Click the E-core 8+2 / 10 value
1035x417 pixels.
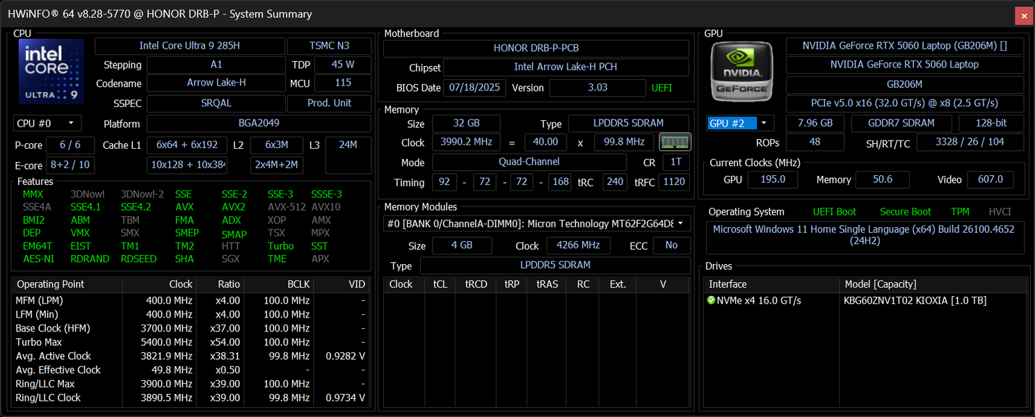pyautogui.click(x=70, y=165)
